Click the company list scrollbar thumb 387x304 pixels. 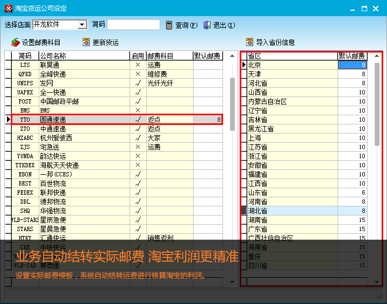(232, 105)
